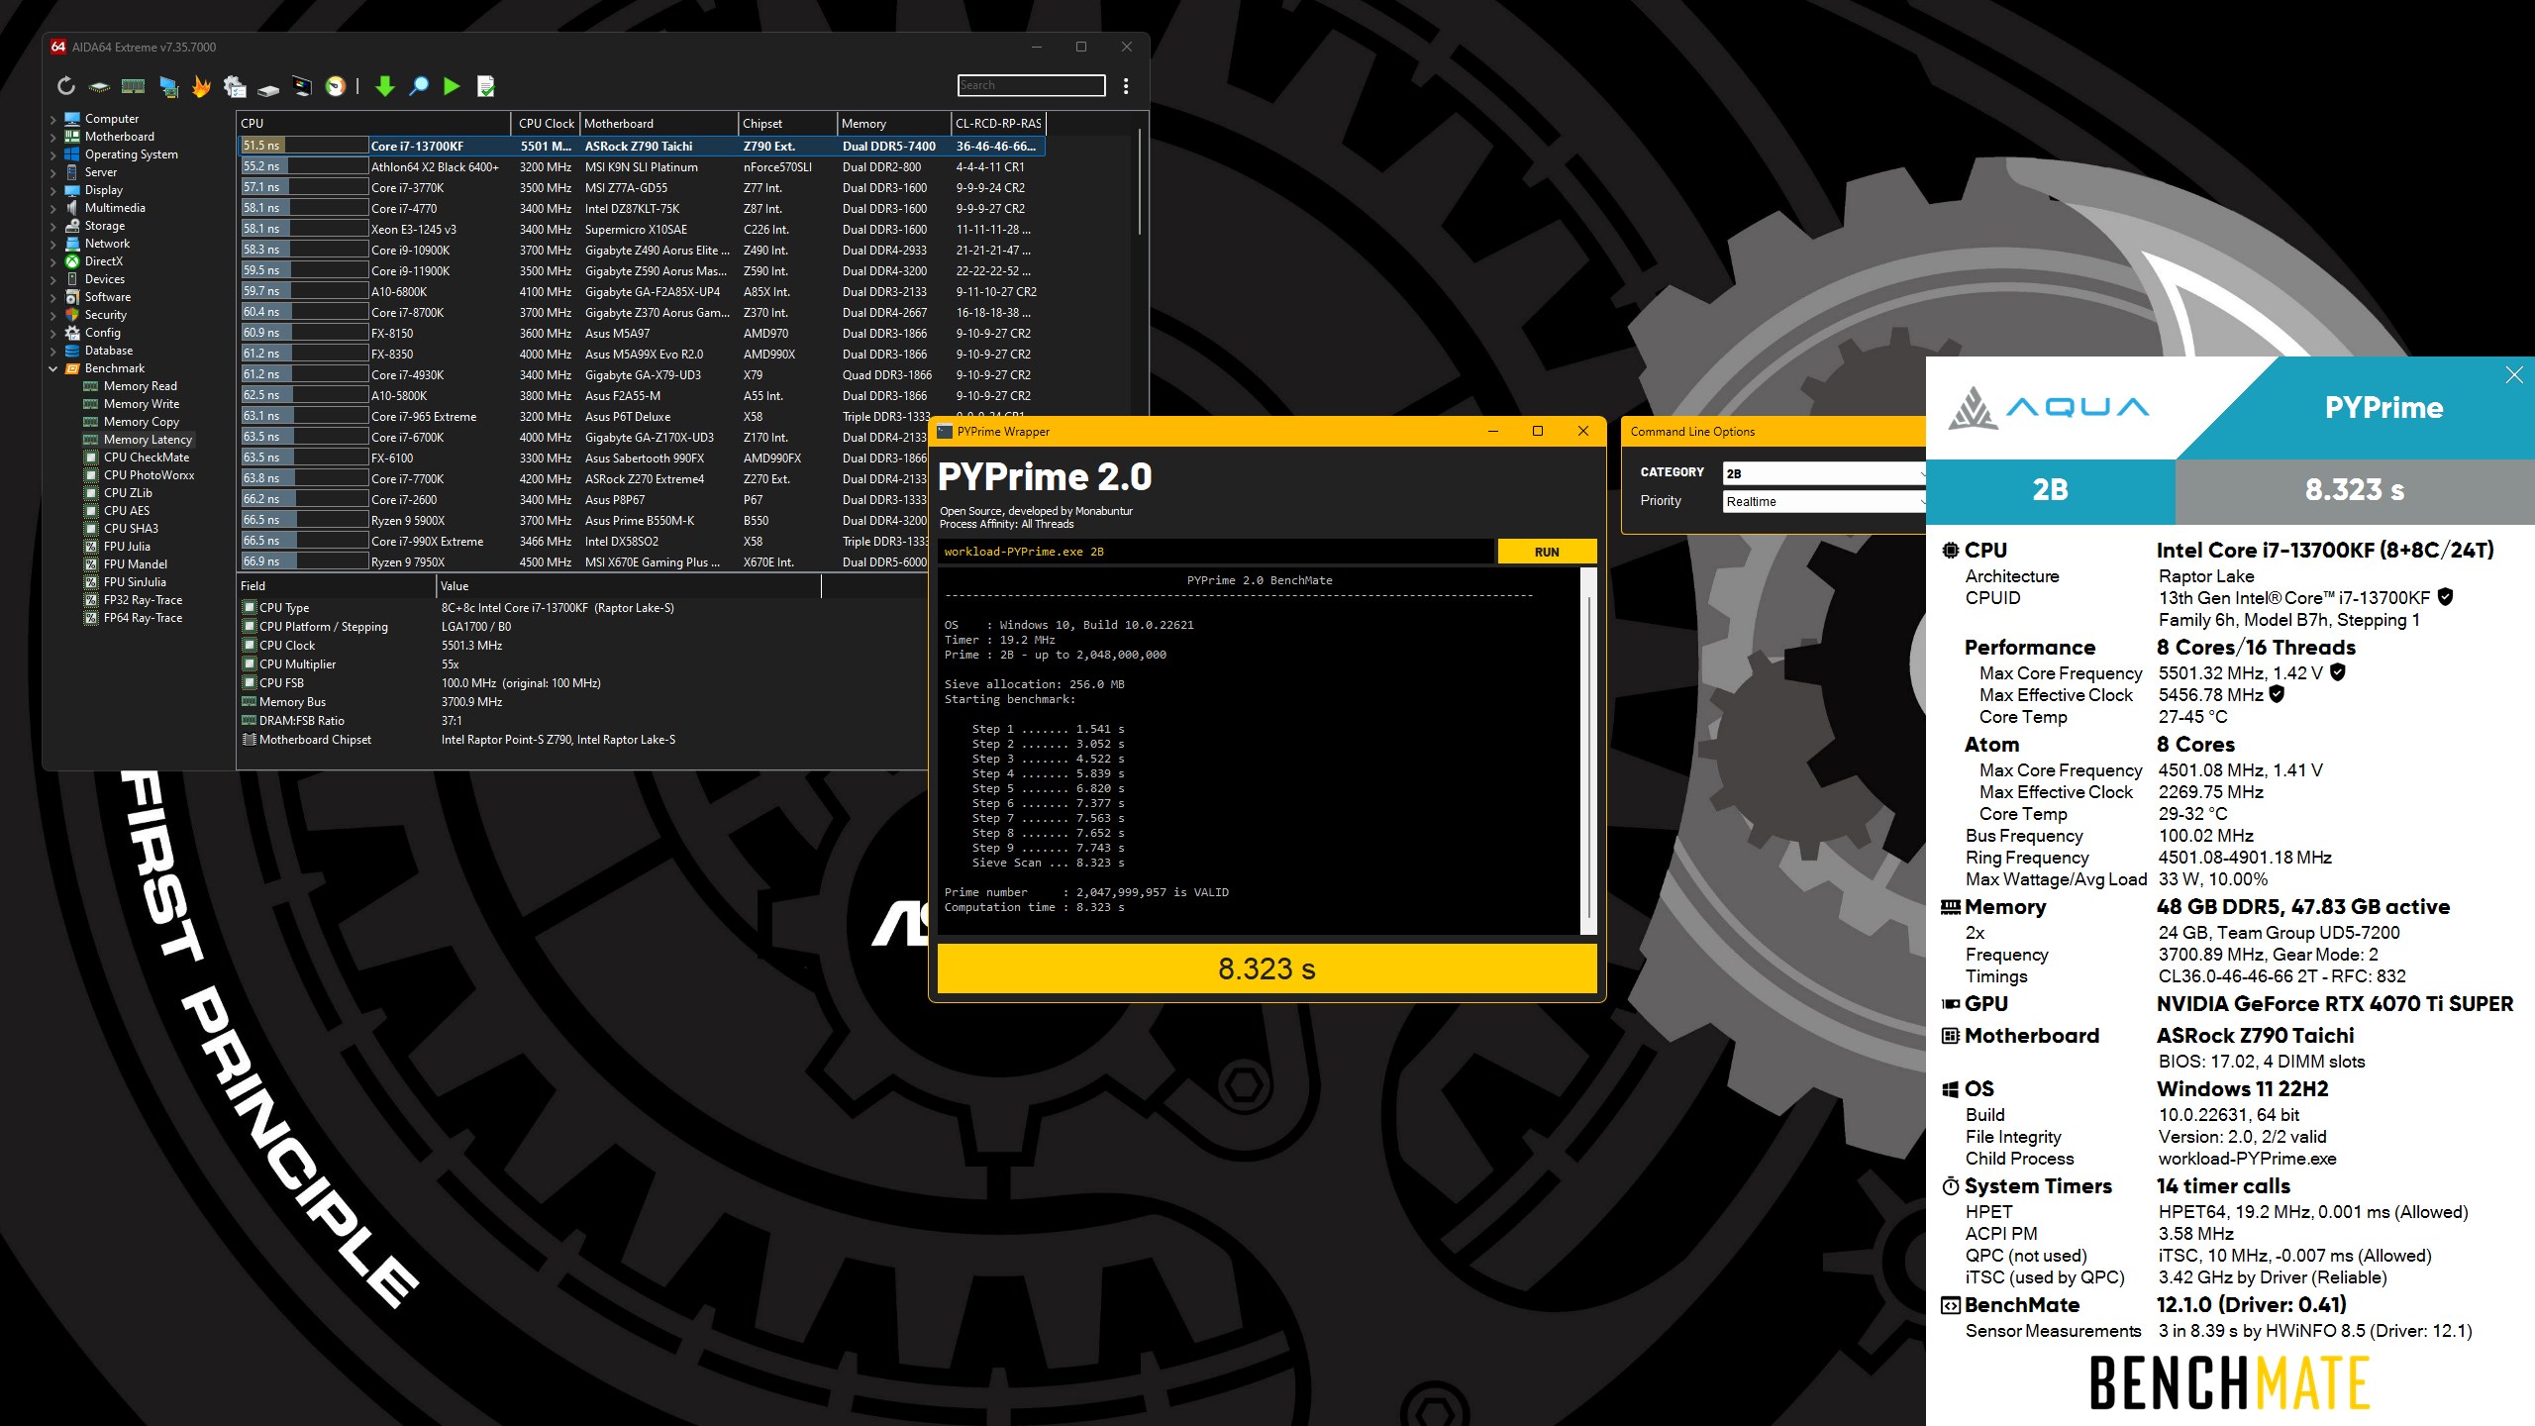Launch the flame stability test icon
Image resolution: width=2535 pixels, height=1426 pixels.
tap(201, 86)
